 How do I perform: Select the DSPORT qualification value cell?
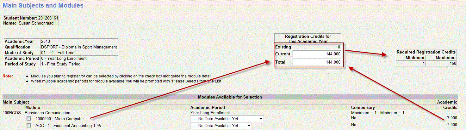[79, 47]
